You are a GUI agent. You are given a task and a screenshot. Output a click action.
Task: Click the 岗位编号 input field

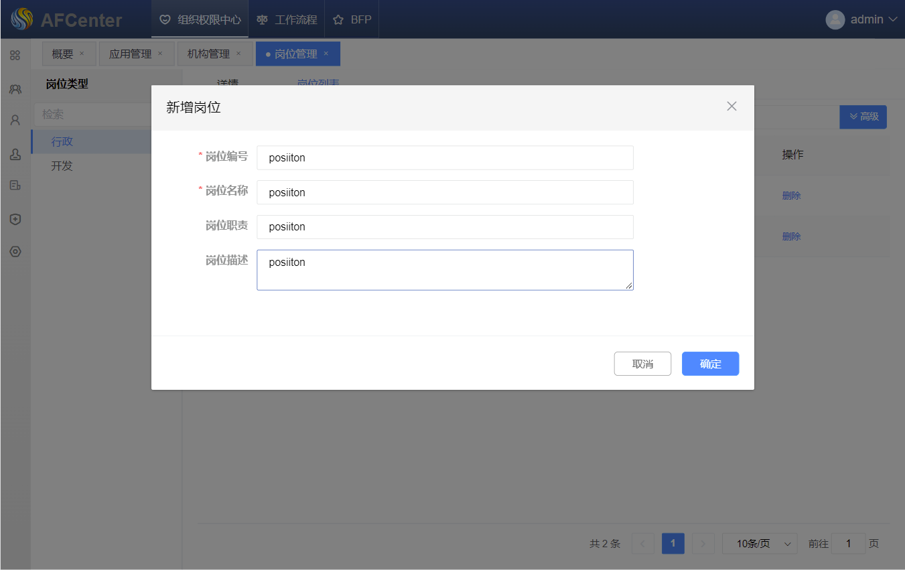[445, 158]
